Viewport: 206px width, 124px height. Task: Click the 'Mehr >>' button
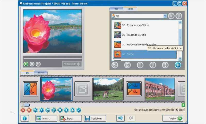tap(46, 118)
